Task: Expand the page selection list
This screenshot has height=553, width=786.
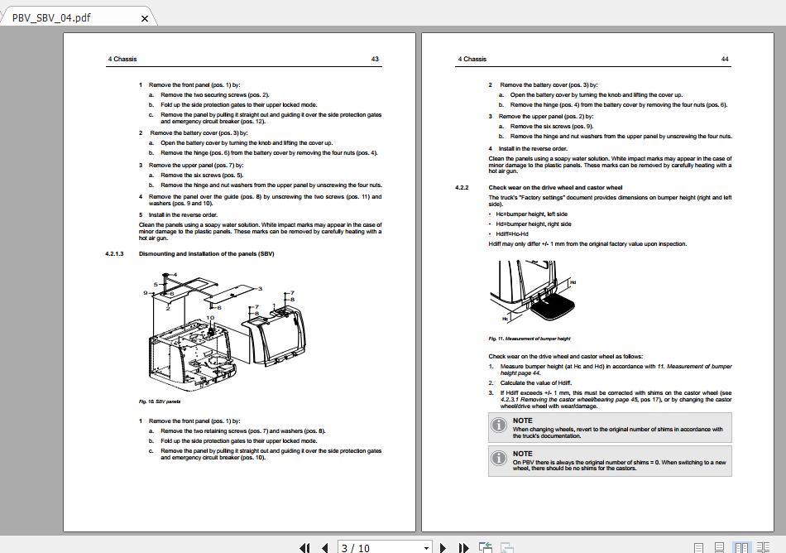Action: [427, 547]
